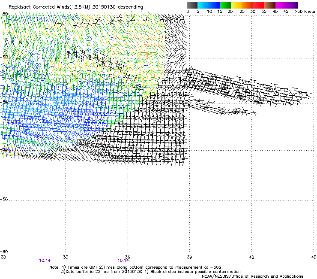This screenshot has height=279, width=317.
Task: Click the latitude label '-54'
Action: 4,102
